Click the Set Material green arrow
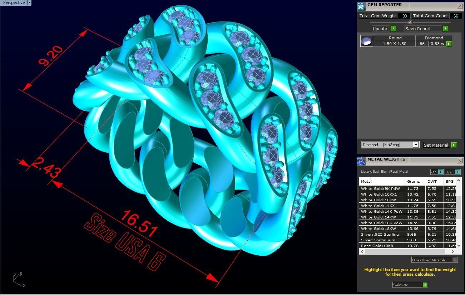 [454, 145]
